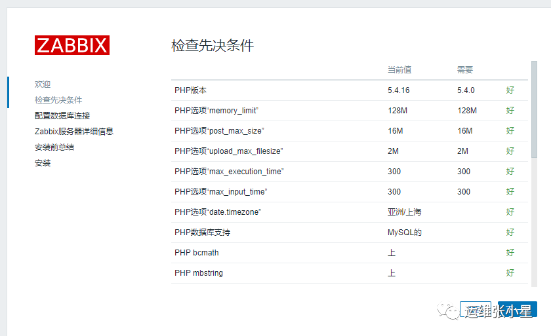The image size is (551, 336).
Task: Click the upload_max_filesize option label
Action: click(x=229, y=151)
